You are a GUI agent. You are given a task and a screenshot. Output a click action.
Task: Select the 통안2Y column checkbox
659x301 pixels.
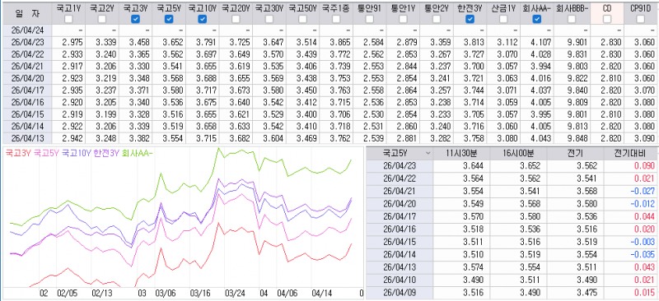pyautogui.click(x=437, y=18)
